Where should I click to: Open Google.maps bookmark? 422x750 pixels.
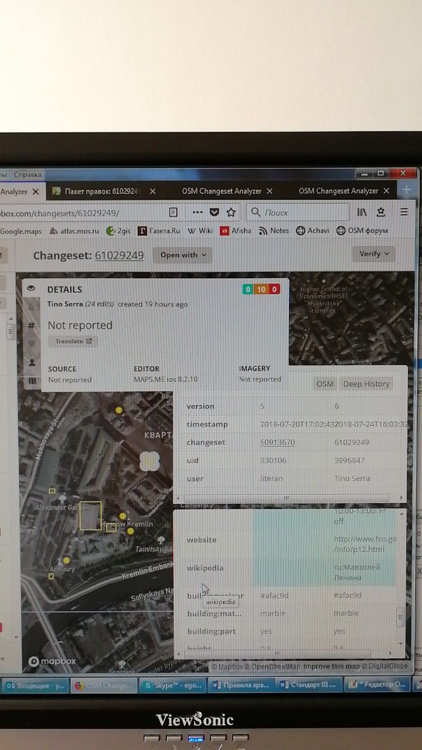[x=21, y=231]
